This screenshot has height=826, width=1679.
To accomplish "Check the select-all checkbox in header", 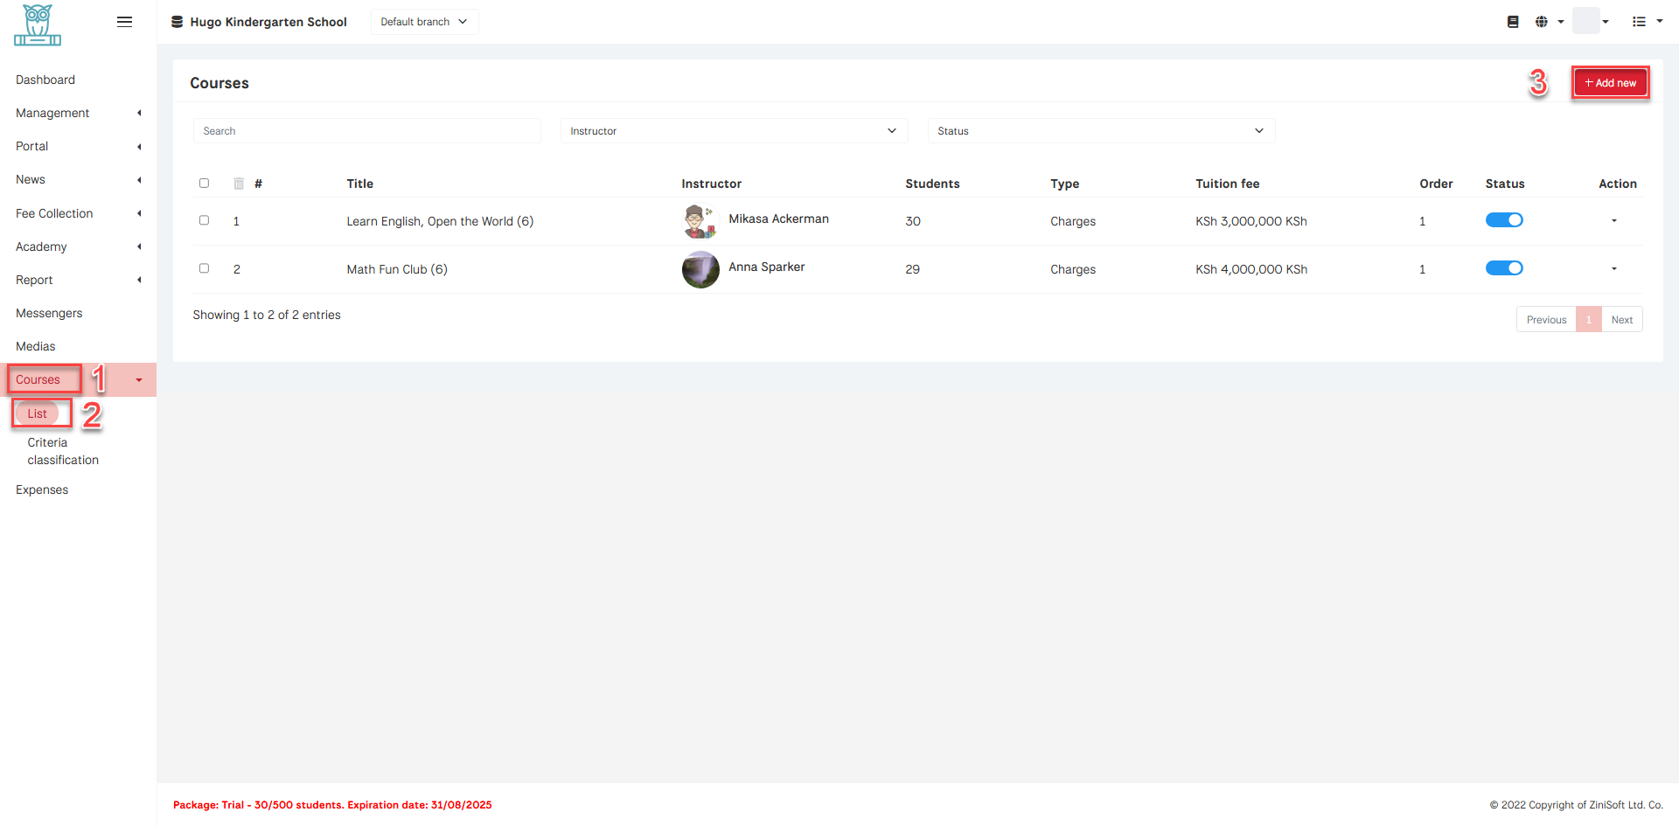I will click(x=204, y=184).
